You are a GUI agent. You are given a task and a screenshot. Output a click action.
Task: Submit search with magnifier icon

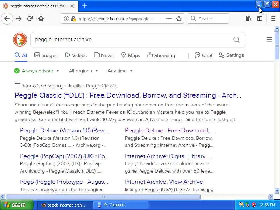tap(237, 40)
